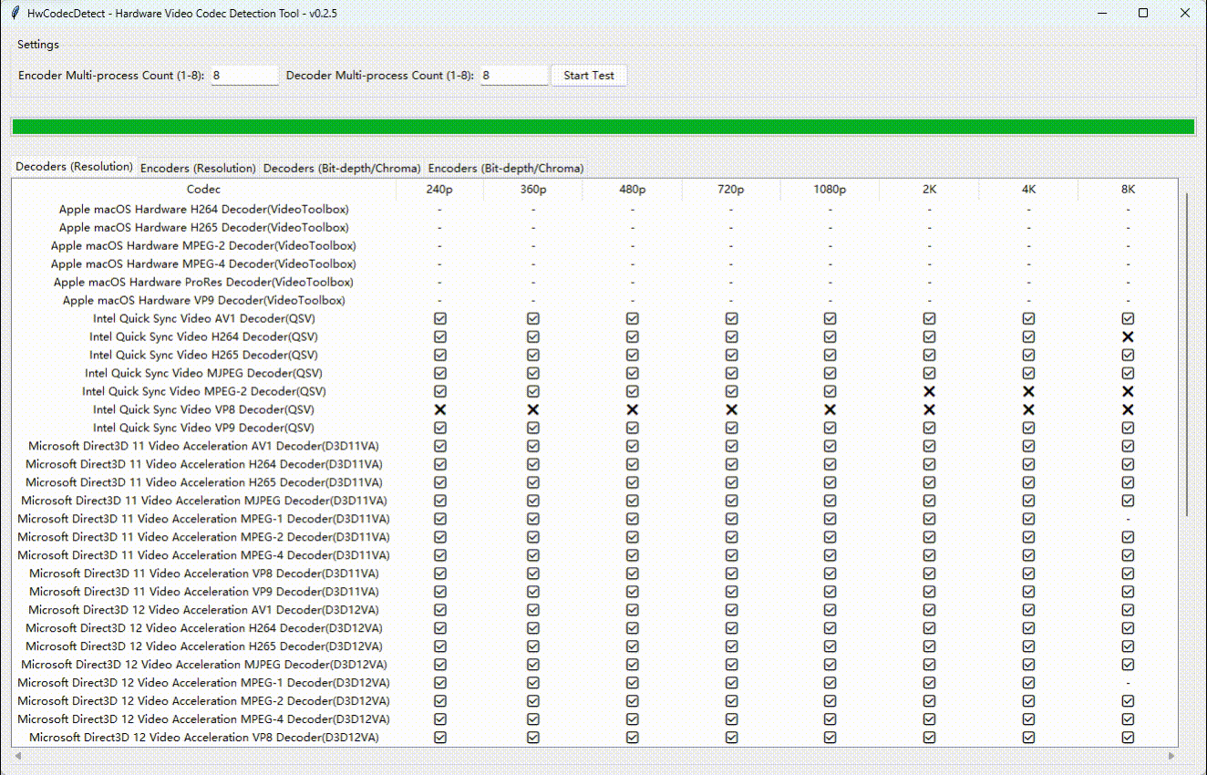Click the HwCodecDetect feather app icon
The height and width of the screenshot is (775, 1207).
coord(15,14)
